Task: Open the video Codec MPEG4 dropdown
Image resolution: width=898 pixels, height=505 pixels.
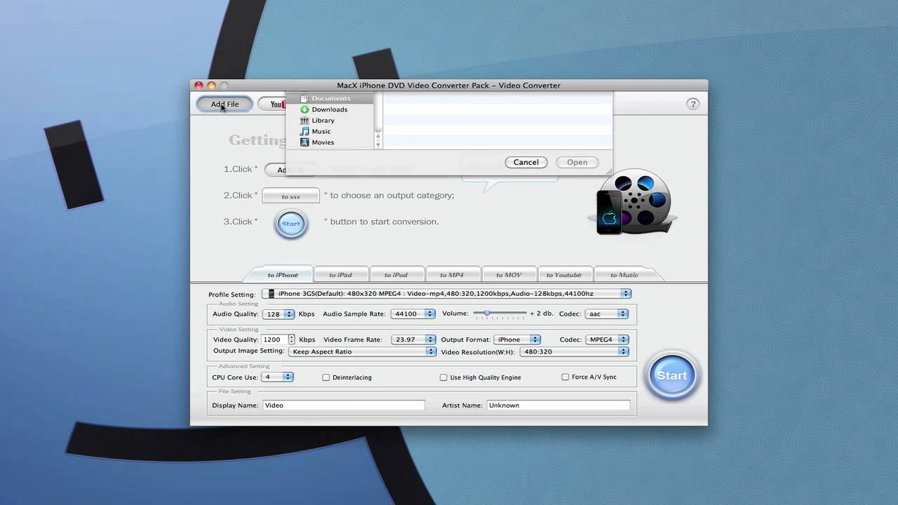Action: [x=606, y=339]
